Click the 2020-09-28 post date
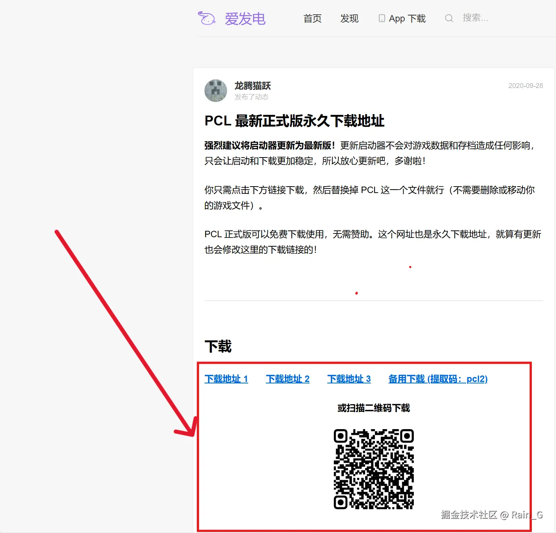 525,86
